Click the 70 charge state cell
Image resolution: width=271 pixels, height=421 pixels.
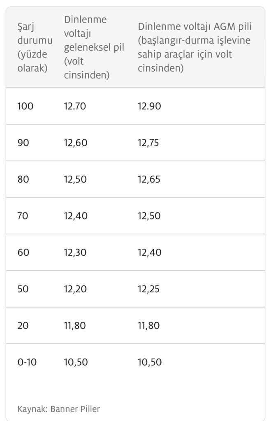pyautogui.click(x=23, y=216)
